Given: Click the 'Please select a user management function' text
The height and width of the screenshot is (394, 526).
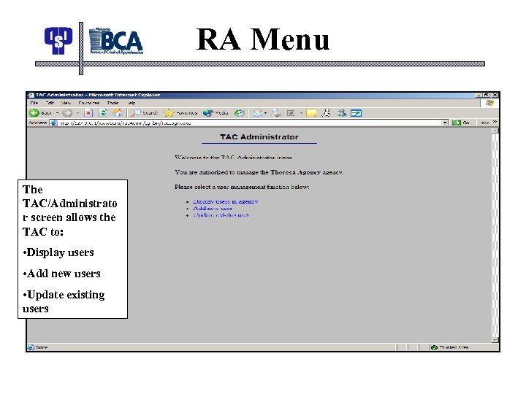Looking at the screenshot, I should point(242,187).
